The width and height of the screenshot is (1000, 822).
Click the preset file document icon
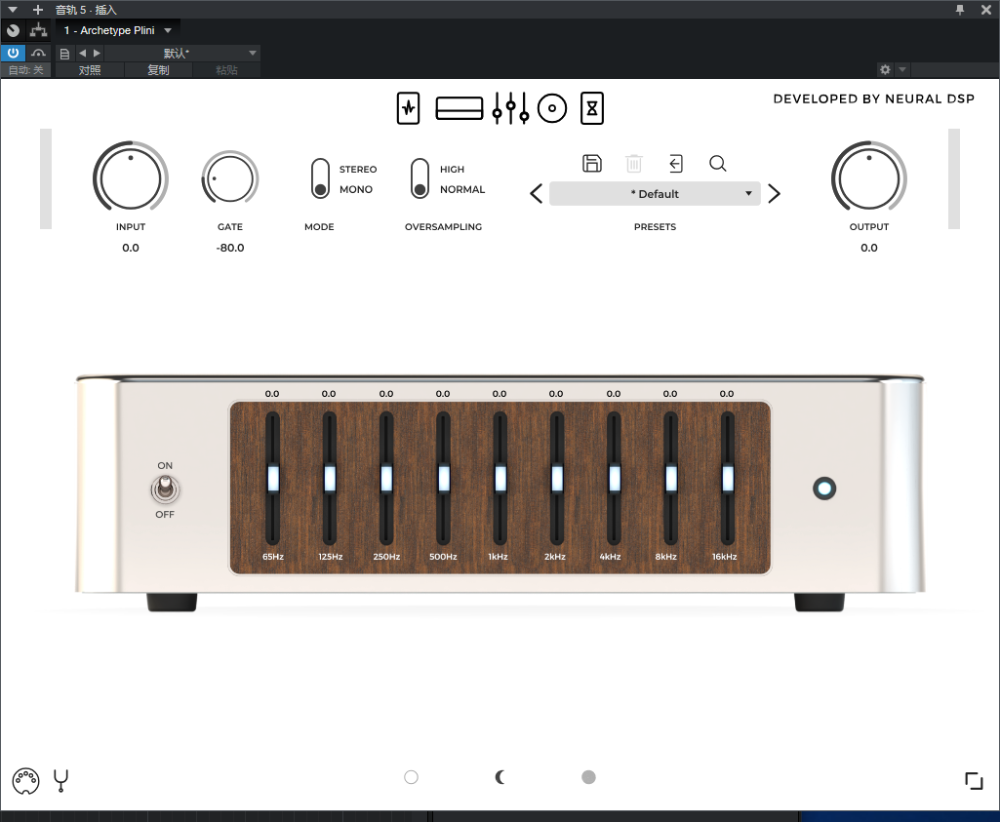pyautogui.click(x=64, y=54)
